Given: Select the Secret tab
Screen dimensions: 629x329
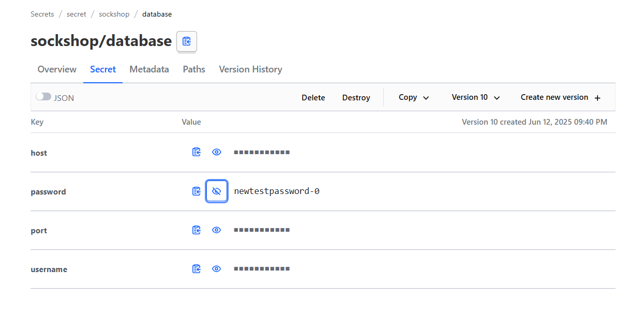Looking at the screenshot, I should tap(103, 69).
